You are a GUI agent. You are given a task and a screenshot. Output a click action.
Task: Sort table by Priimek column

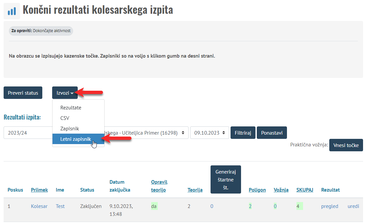(39, 190)
